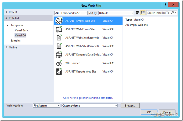
Task: Click Visual C# label in the WCF Service row
Action: point(108,63)
